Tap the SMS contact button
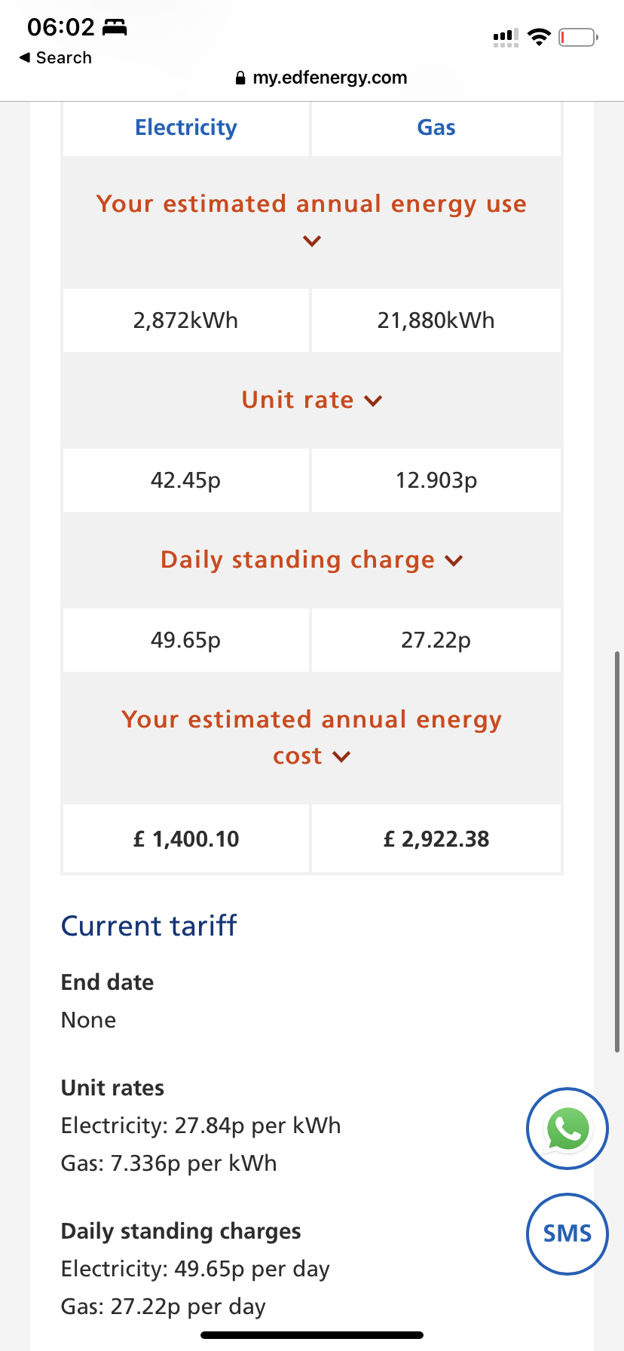Image resolution: width=624 pixels, height=1351 pixels. 567,1234
